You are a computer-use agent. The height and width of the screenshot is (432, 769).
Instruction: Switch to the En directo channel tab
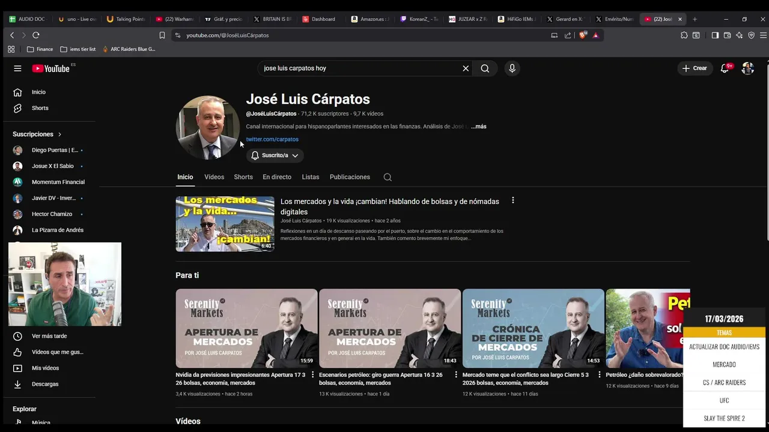pos(277,177)
